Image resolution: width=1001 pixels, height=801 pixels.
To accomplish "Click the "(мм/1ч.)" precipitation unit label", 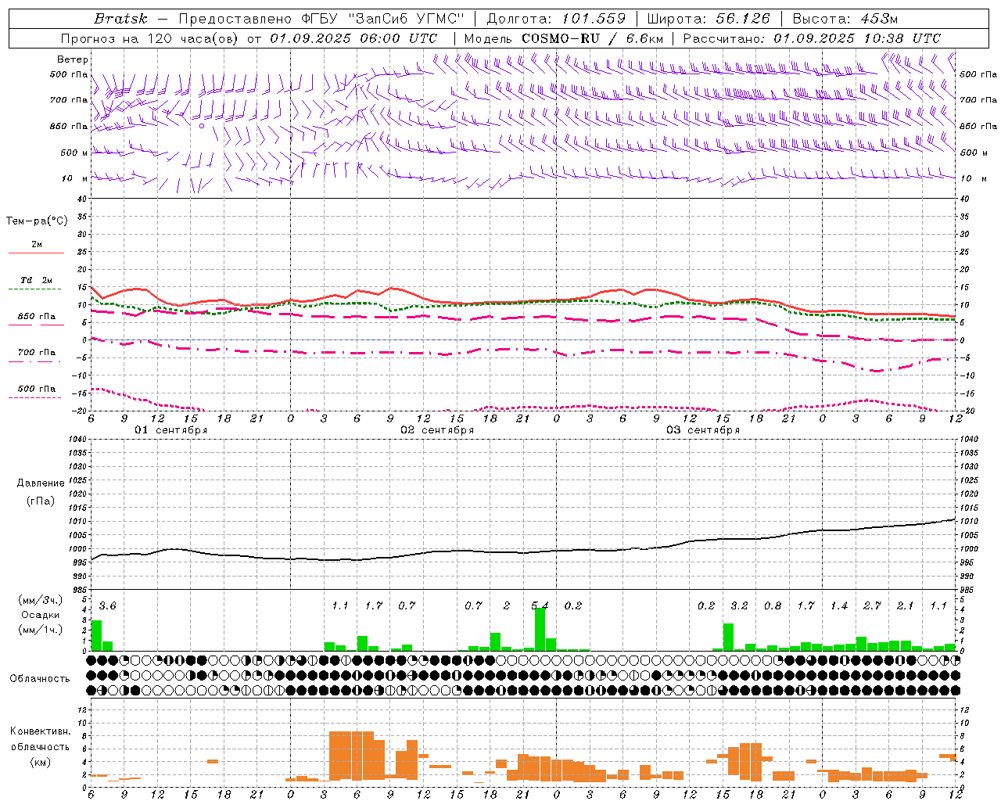I will coord(41,629).
